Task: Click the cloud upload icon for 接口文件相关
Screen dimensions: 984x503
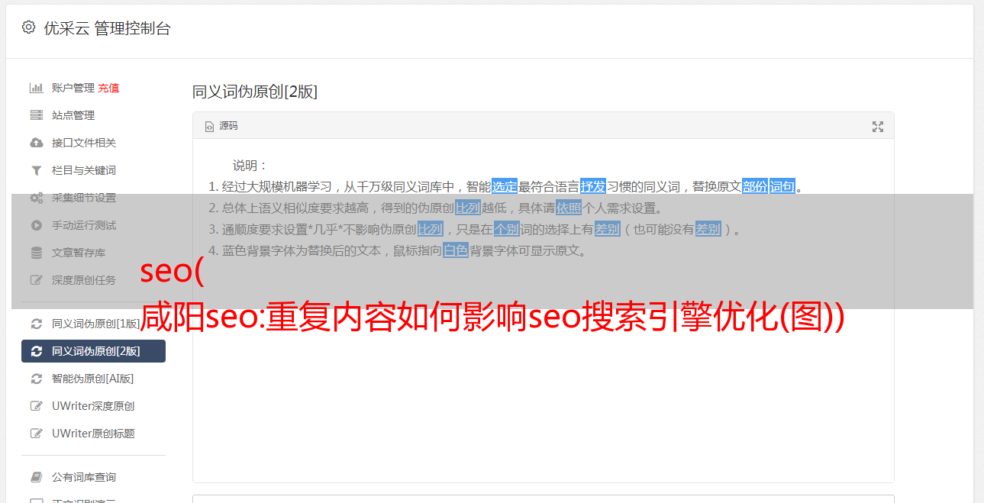Action: pos(36,143)
